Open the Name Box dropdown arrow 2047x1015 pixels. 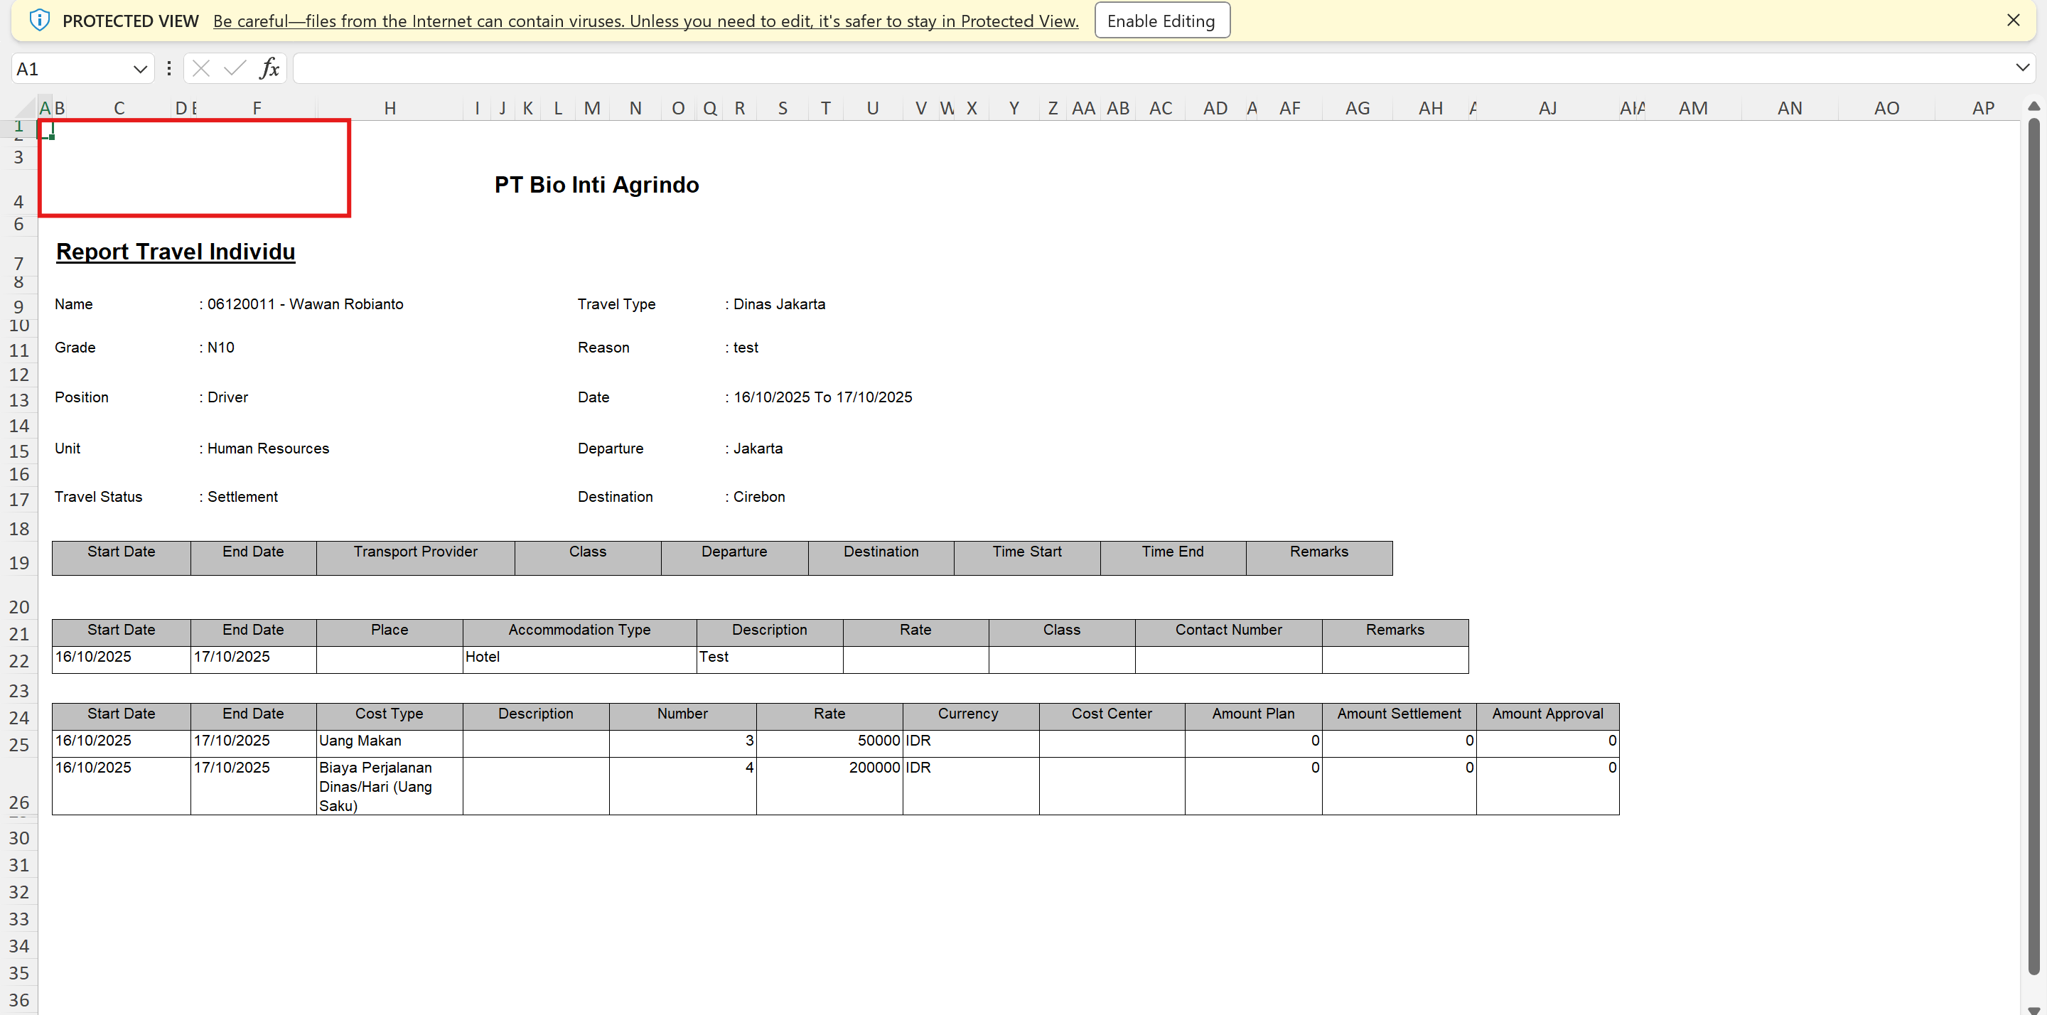[x=140, y=69]
